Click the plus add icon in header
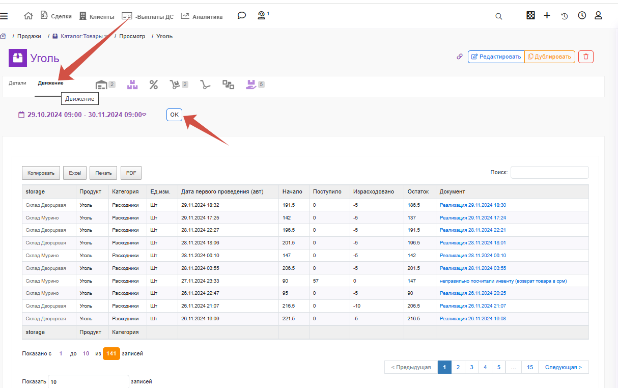 pyautogui.click(x=547, y=16)
